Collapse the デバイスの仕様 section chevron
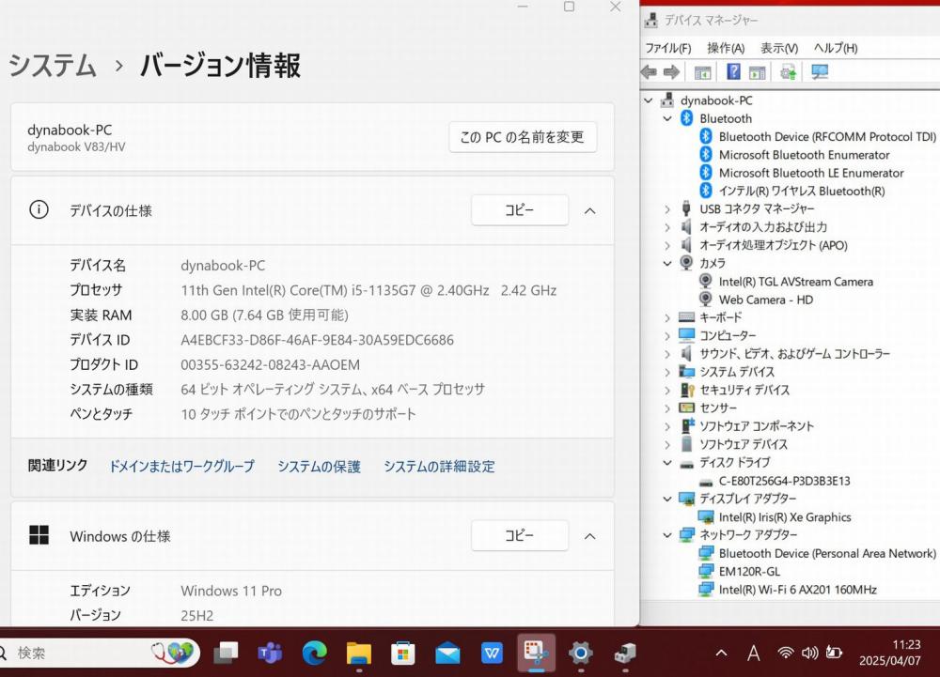Image resolution: width=940 pixels, height=677 pixels. click(x=589, y=211)
